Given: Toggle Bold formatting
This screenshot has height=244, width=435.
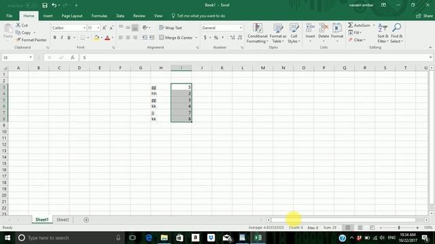Looking at the screenshot, I should (54, 38).
